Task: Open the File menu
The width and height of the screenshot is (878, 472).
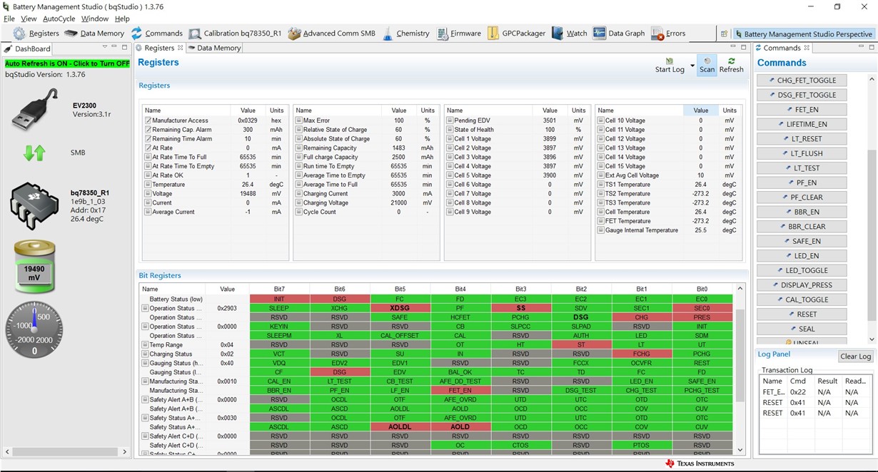Action: pos(9,19)
